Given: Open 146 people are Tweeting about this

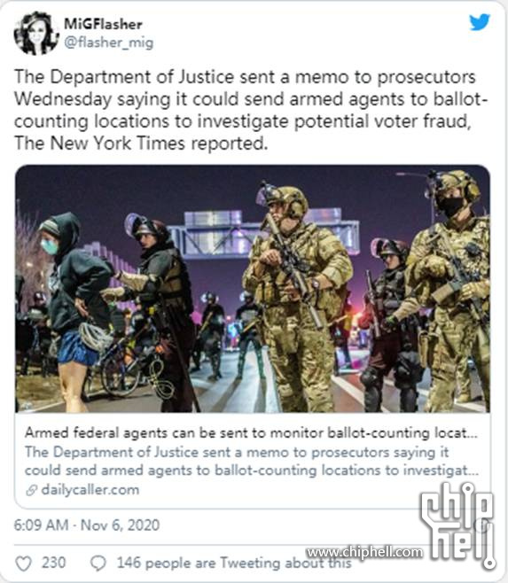Looking at the screenshot, I should pos(234,563).
